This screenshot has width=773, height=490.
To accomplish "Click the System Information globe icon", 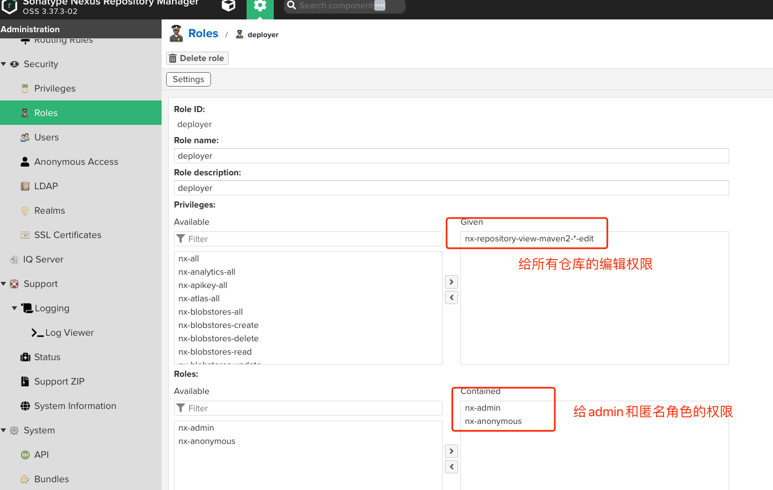I will [x=25, y=406].
